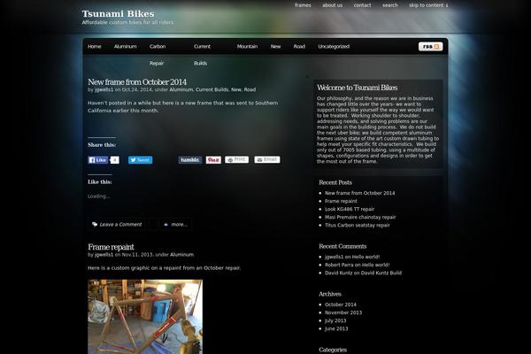
Task: Share post via Email button
Action: (x=267, y=159)
